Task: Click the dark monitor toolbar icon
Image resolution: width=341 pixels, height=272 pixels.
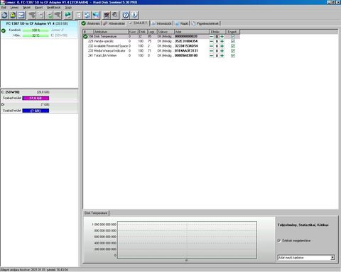Action: point(107,16)
